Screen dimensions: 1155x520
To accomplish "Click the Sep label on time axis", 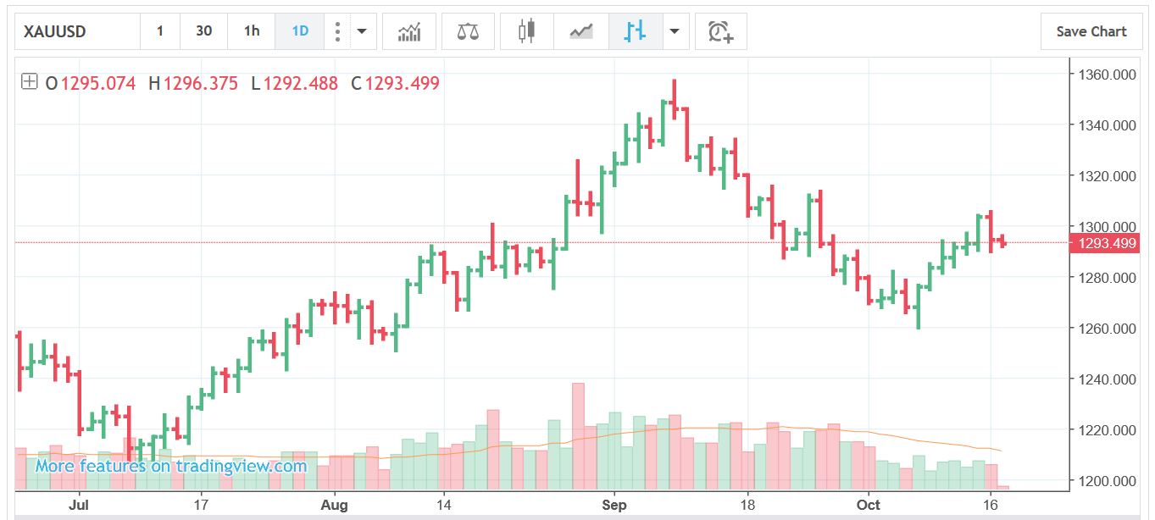I will pyautogui.click(x=614, y=506).
